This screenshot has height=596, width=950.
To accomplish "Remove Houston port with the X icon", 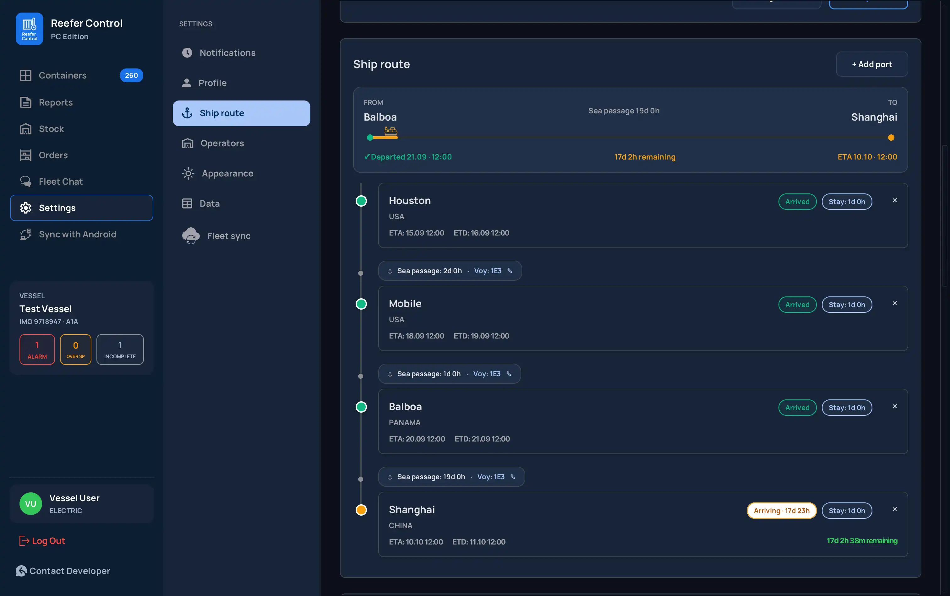I will [894, 201].
